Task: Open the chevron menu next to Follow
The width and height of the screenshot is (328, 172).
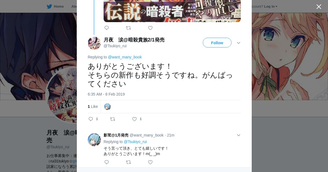Action: 238,43
